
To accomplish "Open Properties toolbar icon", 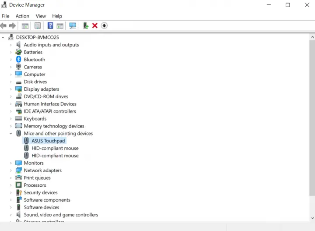I will pyautogui.click(x=38, y=26).
